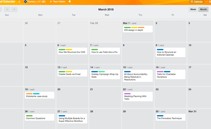This screenshot has height=129, width=211.
Task: Select the date 5 cell
Action: pyautogui.click(x=40, y=53)
